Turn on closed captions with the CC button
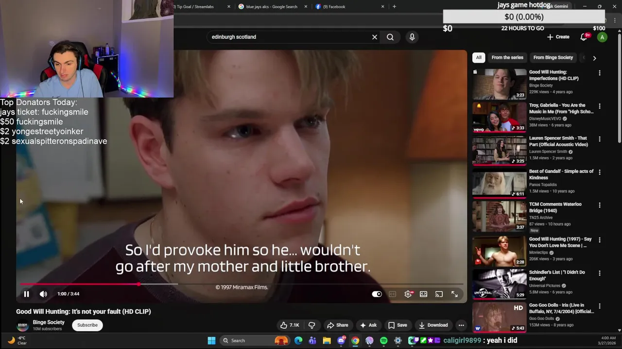This screenshot has width=622, height=349. (x=392, y=294)
